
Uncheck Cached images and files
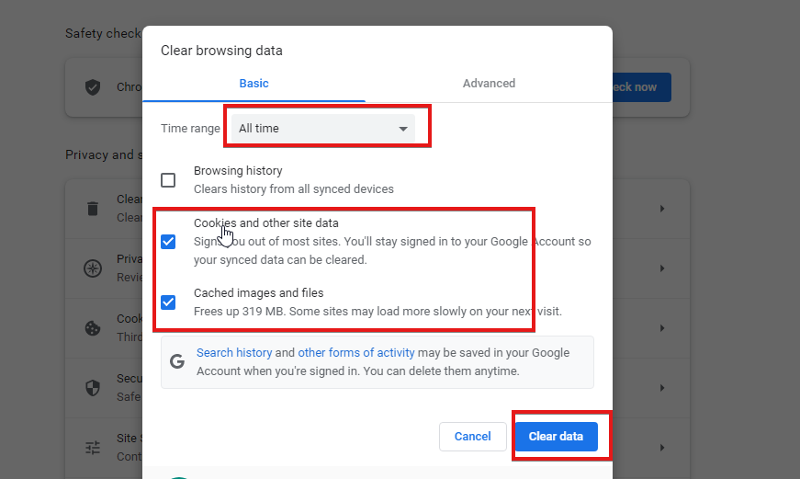[168, 302]
